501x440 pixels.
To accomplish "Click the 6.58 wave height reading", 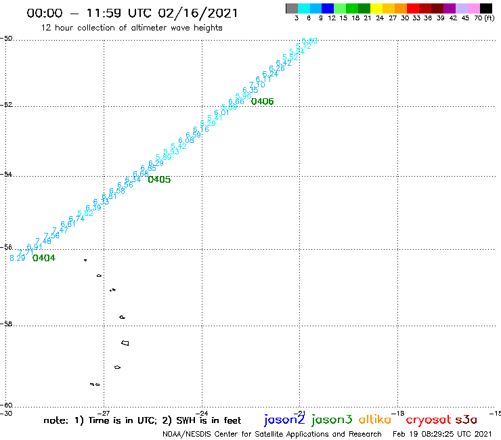I will click(x=117, y=191).
